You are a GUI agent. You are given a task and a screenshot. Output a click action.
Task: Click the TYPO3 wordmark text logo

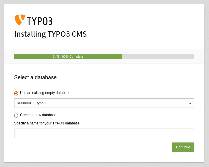(x=40, y=21)
